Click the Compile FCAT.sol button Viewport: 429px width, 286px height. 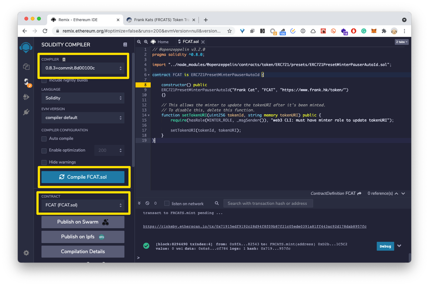83,177
